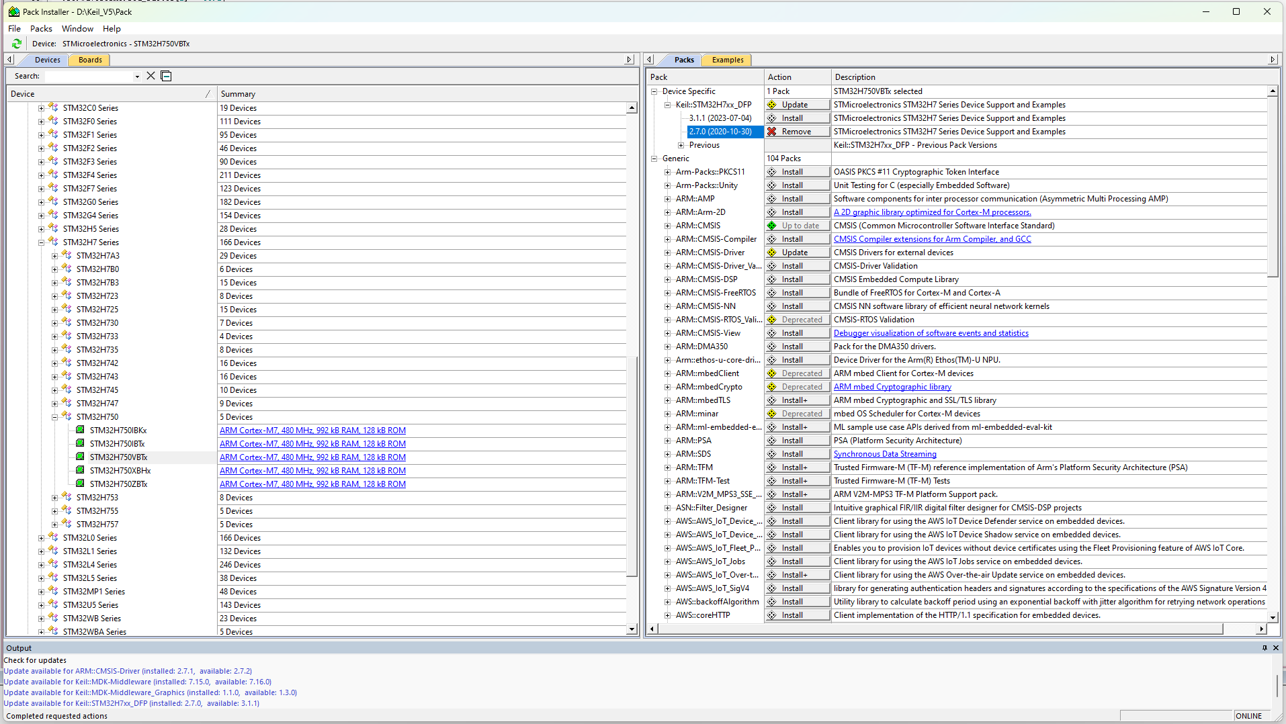The image size is (1286, 724).
Task: Expand the ARM::CMSIS pack node
Action: click(x=668, y=226)
